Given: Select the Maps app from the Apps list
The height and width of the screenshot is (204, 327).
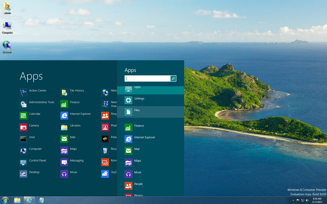Looking at the screenshot, I should [x=74, y=149].
